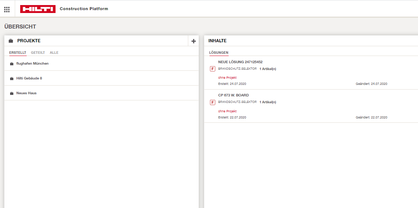The image size is (418, 208).
Task: Switch to the ALLE tab
Action: click(54, 52)
